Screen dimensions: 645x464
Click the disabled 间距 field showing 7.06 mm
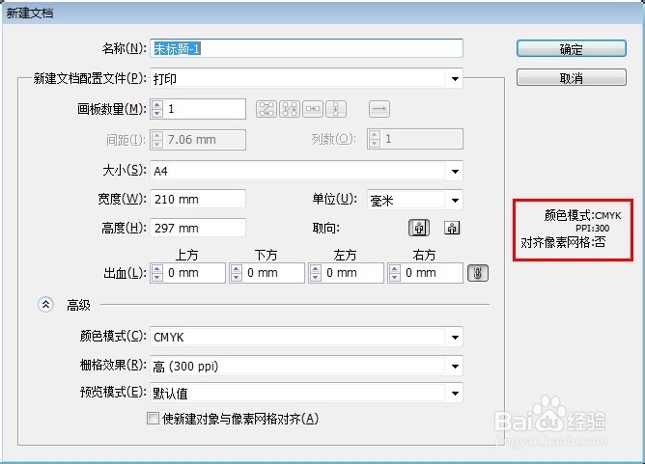click(x=198, y=140)
